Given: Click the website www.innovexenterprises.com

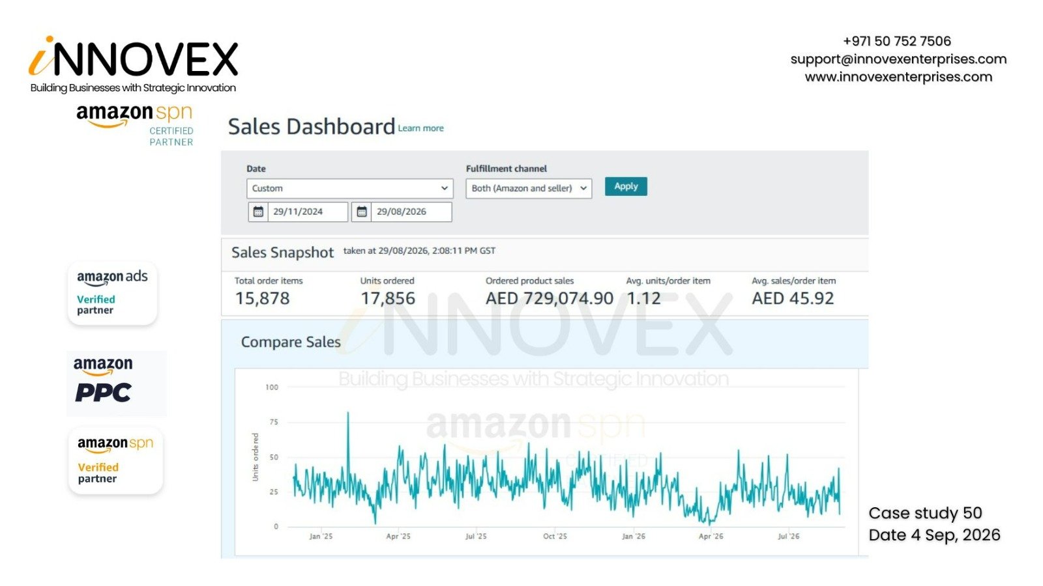Looking at the screenshot, I should (x=898, y=77).
